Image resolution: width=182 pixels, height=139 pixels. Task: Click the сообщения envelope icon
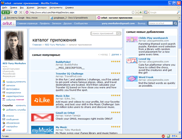tap(4, 119)
